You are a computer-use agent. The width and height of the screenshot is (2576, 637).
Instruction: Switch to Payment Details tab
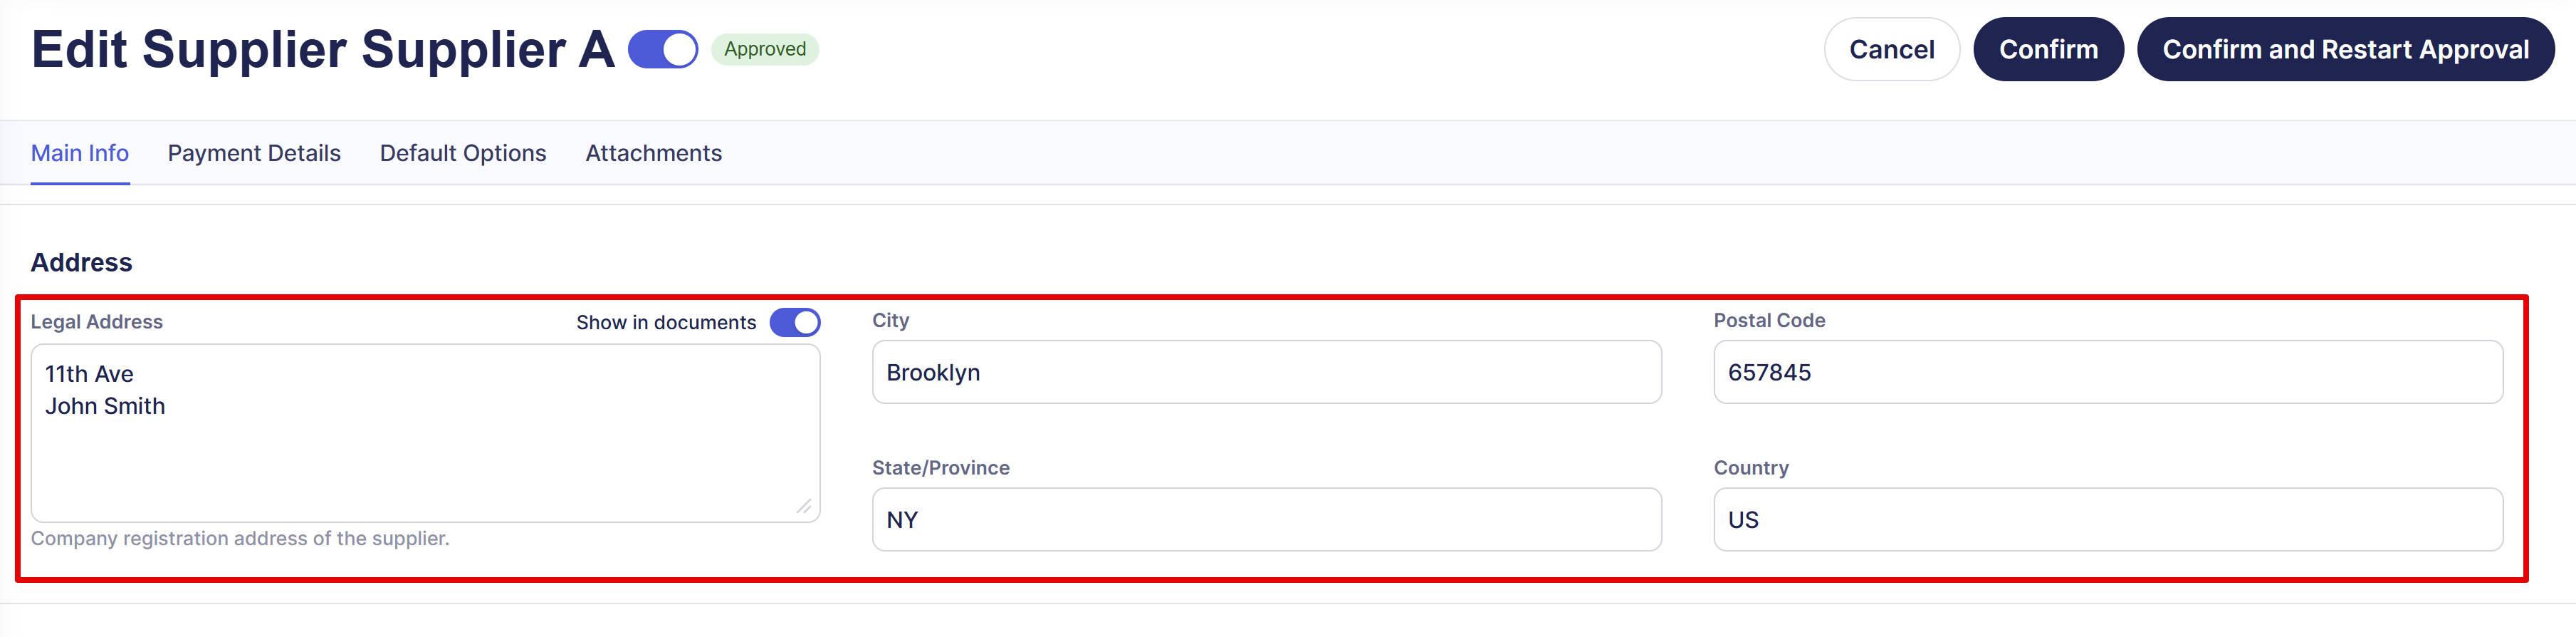tap(254, 153)
